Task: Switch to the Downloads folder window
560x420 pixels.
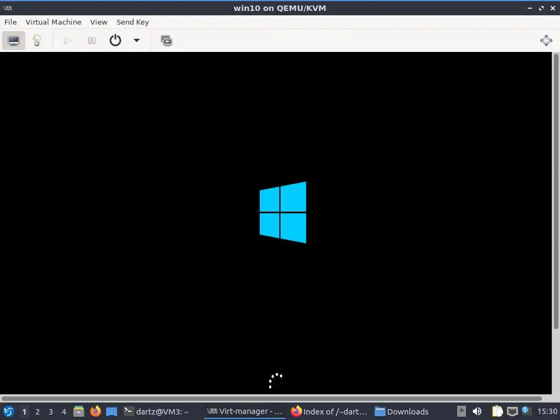Action: pyautogui.click(x=401, y=411)
